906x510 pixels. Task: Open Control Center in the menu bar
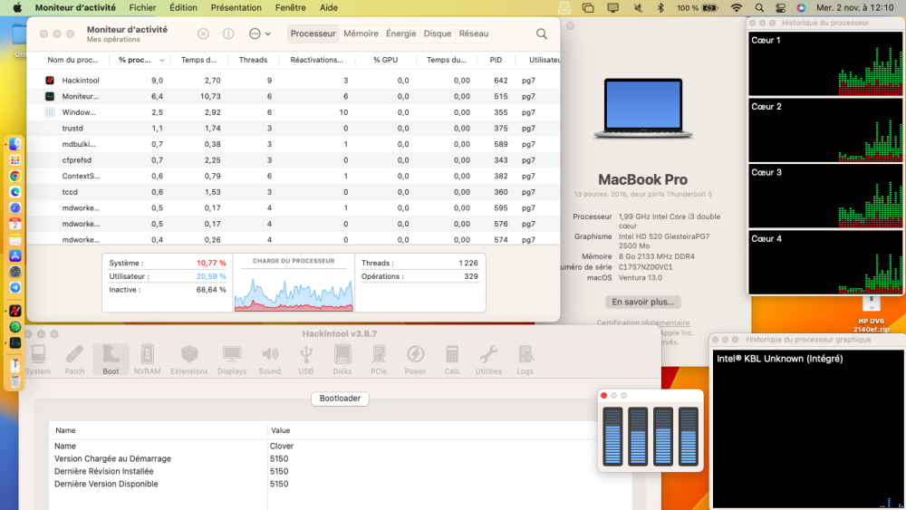pos(780,7)
